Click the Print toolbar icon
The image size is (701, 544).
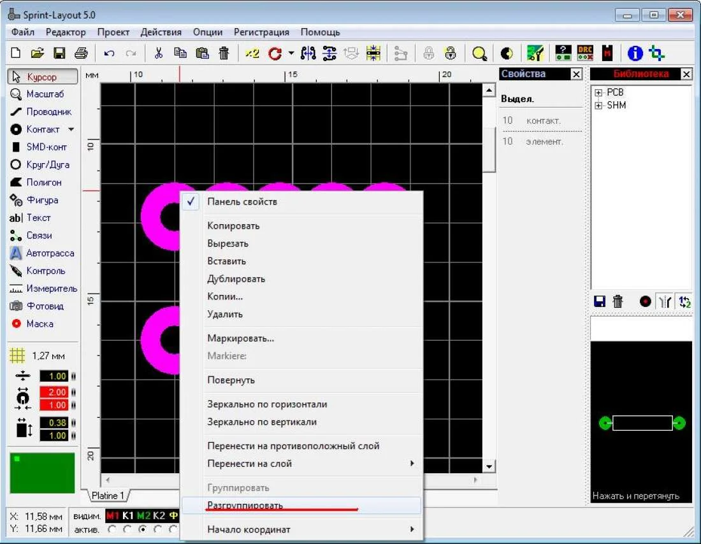click(x=80, y=54)
